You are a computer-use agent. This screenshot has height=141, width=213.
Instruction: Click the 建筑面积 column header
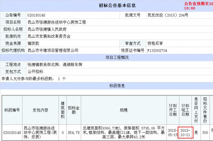pos(63,110)
